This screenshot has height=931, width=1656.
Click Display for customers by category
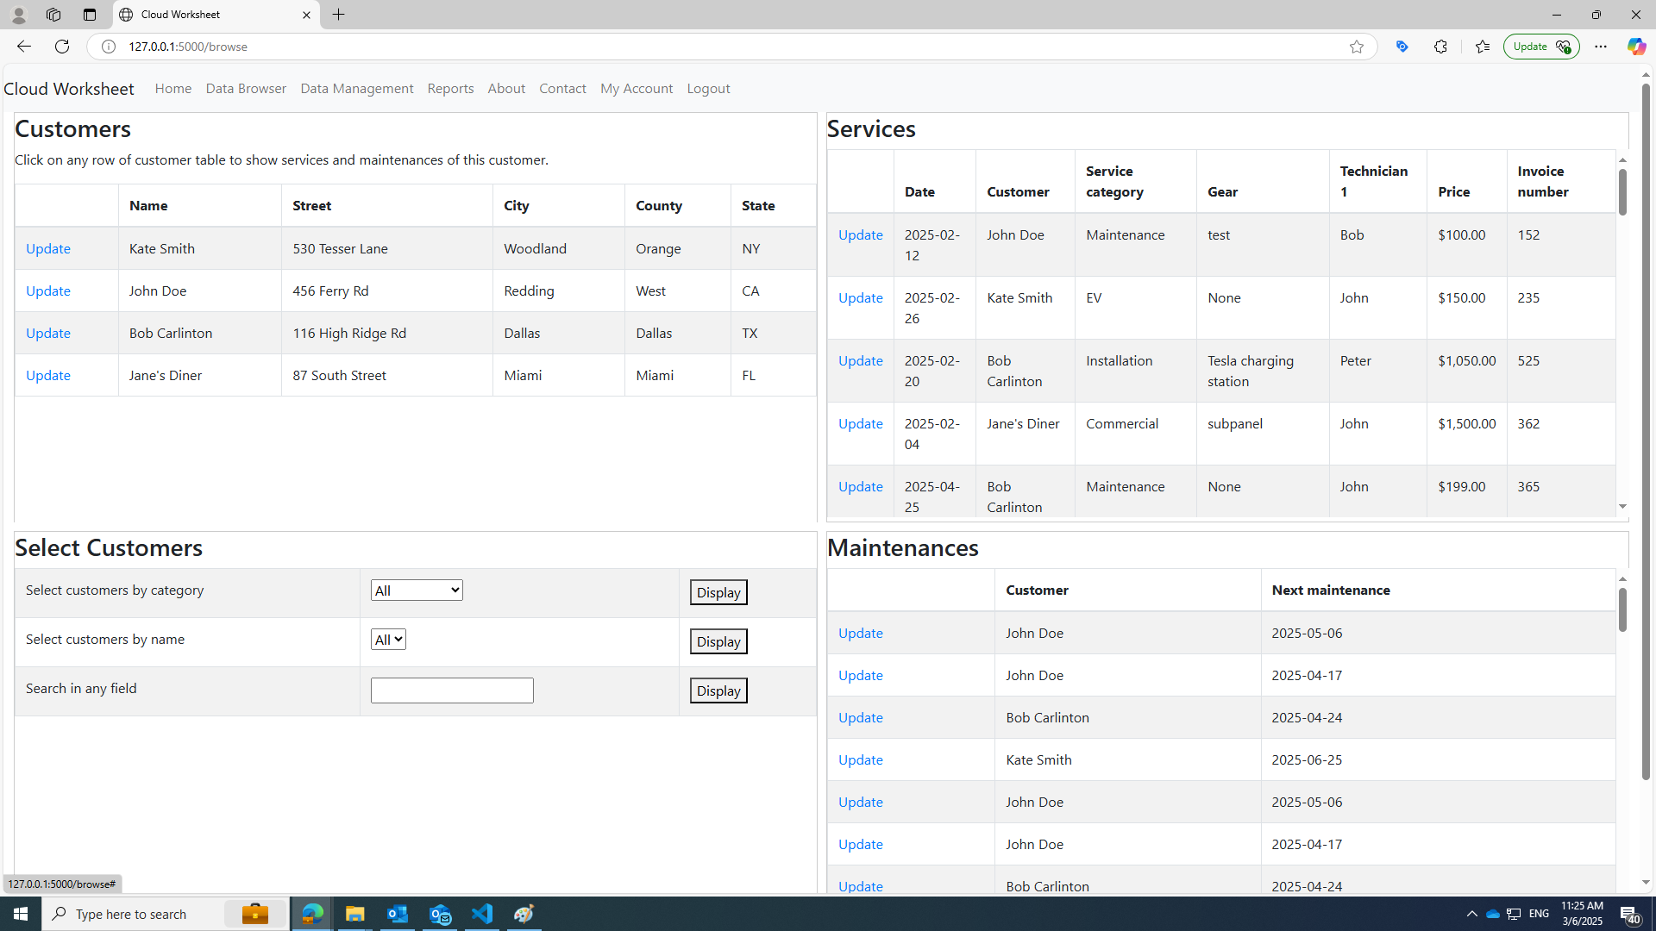[x=718, y=592]
